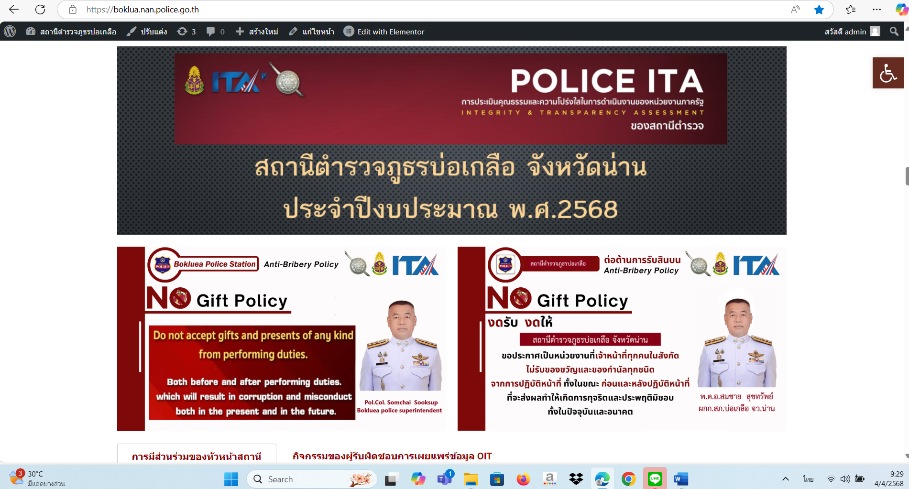Click the read aloud icon in address bar
Screen dimensions: 909x489
pyautogui.click(x=795, y=10)
